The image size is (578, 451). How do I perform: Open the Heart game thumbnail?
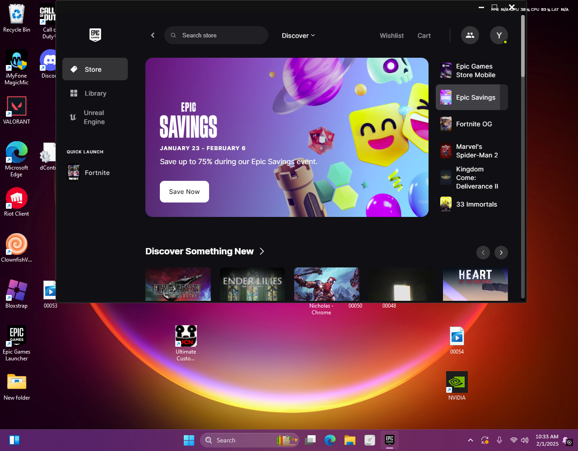[475, 284]
